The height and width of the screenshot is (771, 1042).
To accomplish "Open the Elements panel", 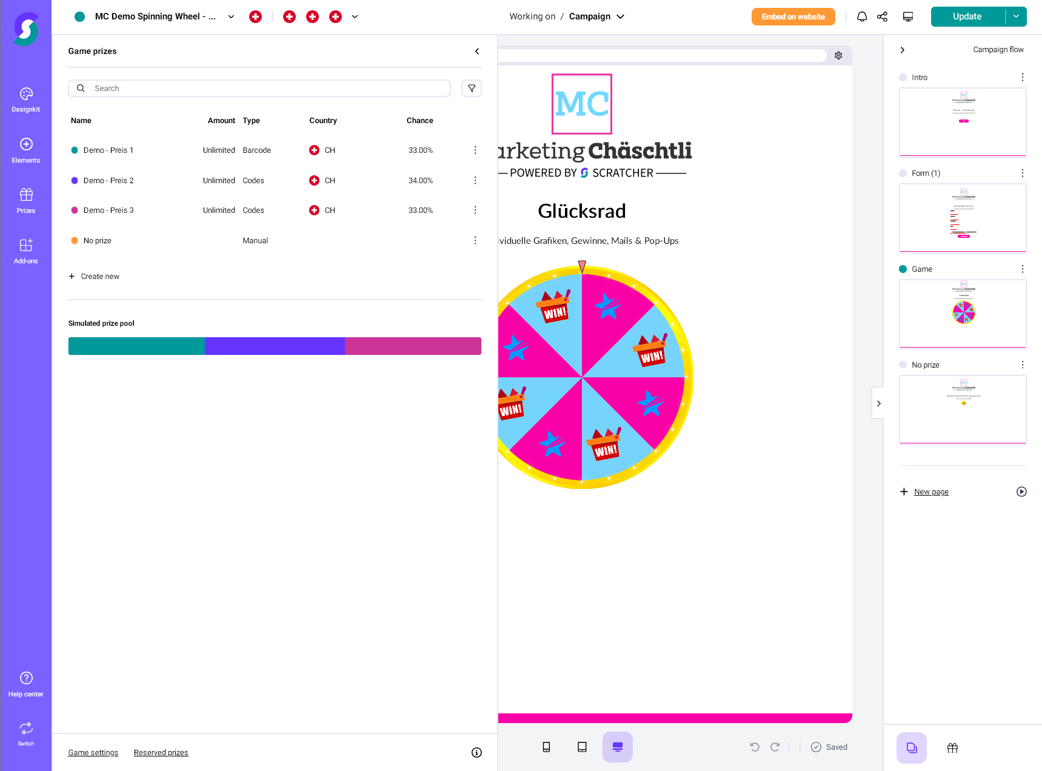I will click(25, 150).
